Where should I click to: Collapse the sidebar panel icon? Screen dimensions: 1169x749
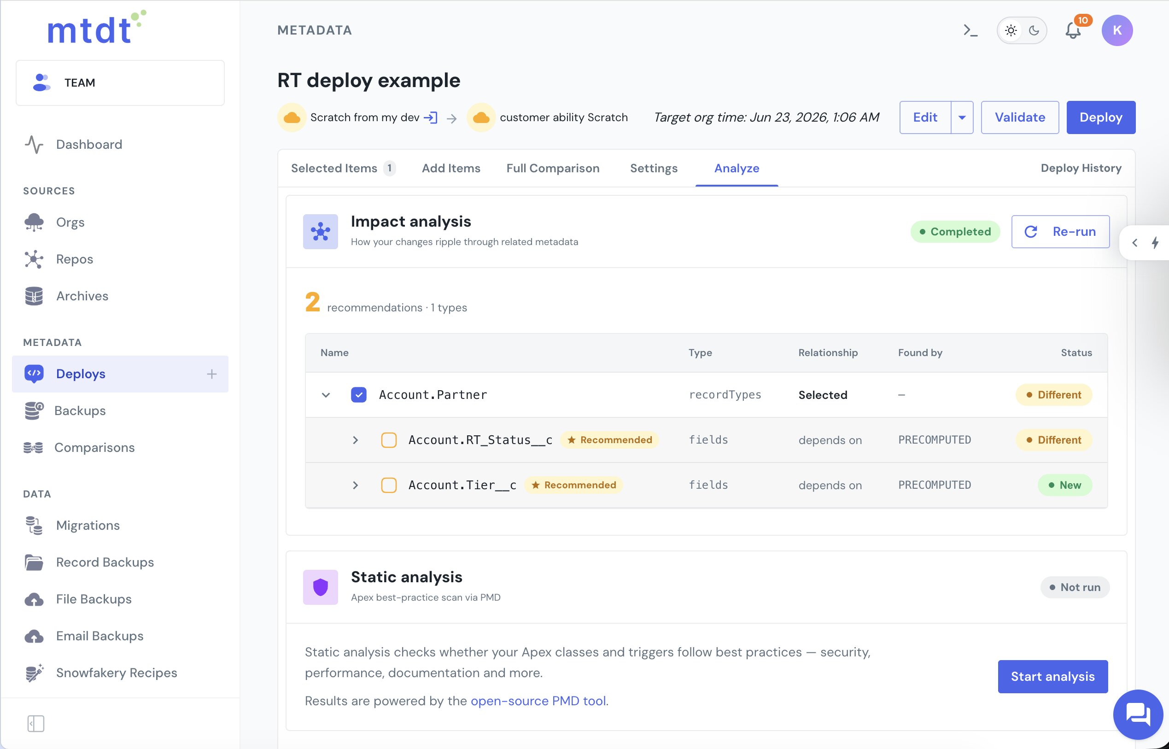pos(36,723)
